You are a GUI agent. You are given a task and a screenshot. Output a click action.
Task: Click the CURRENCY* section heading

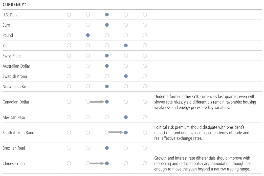14,5
